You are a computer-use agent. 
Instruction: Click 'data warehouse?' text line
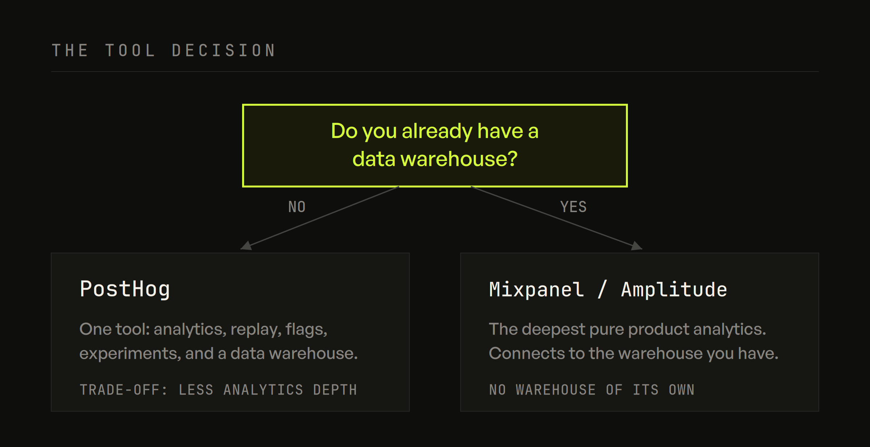tap(435, 159)
